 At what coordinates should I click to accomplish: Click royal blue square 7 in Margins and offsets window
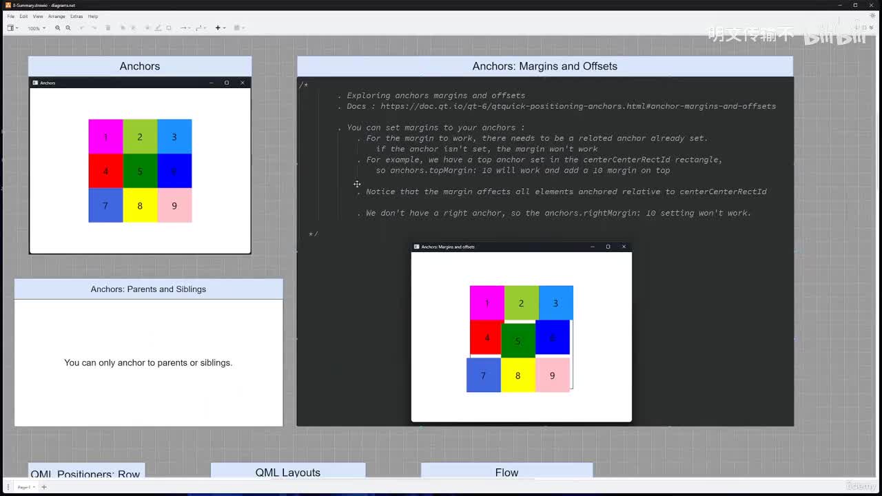[x=484, y=375]
